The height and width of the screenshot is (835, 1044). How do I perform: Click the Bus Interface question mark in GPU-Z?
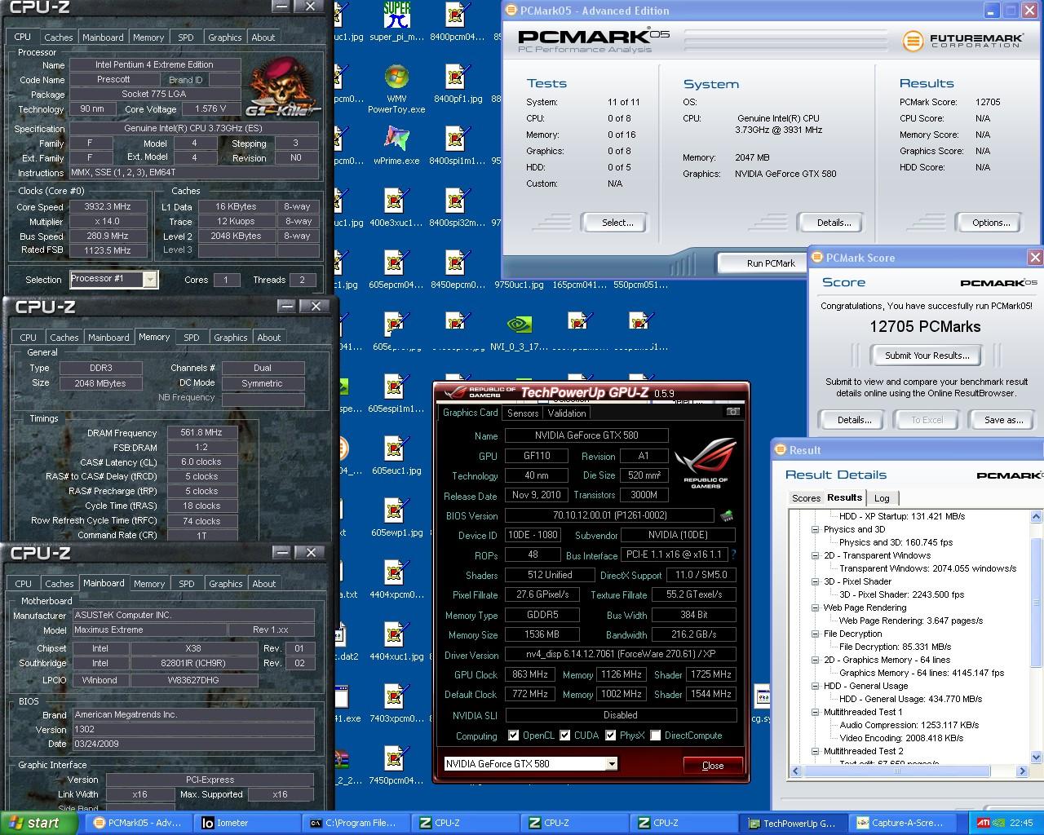733,554
